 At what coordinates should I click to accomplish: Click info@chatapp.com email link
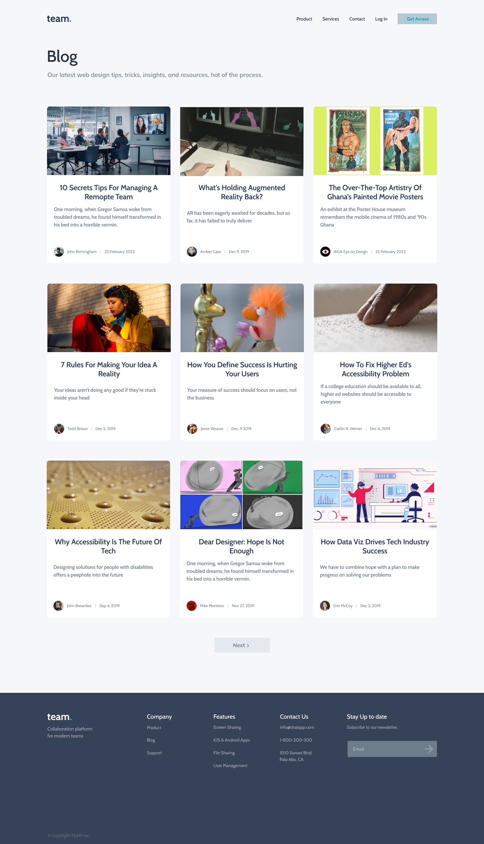point(297,727)
